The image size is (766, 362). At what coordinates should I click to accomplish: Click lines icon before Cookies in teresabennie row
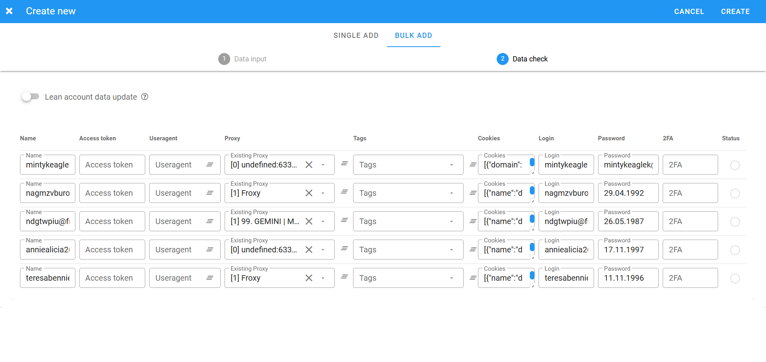click(x=473, y=278)
